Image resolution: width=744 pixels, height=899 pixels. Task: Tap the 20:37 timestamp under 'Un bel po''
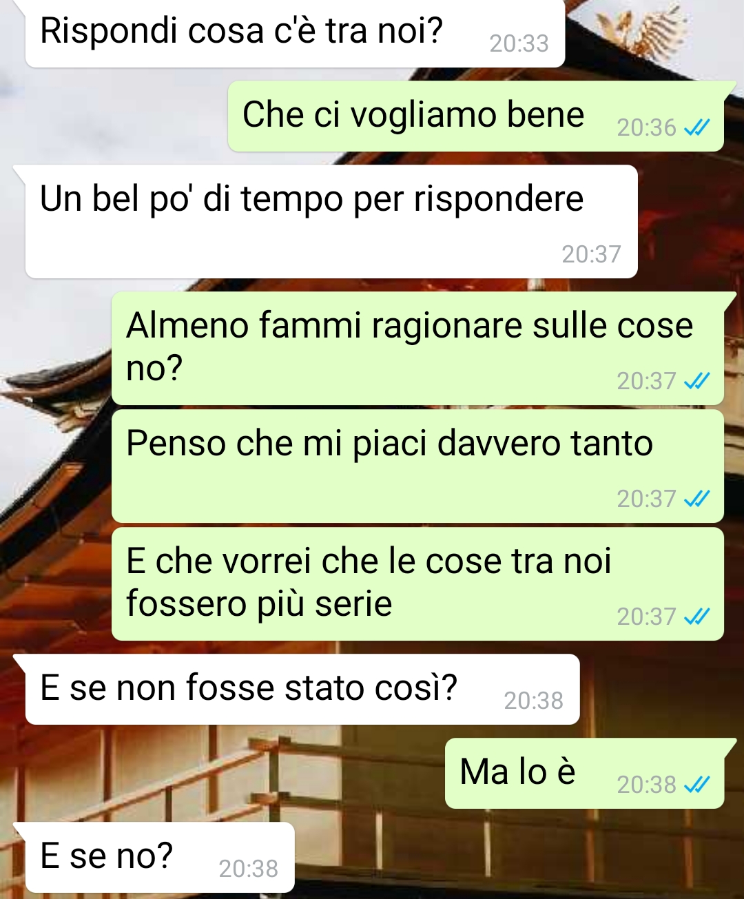point(591,254)
